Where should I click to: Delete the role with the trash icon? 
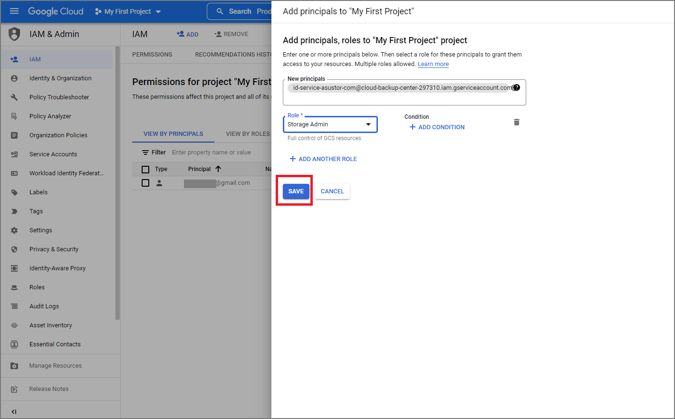[517, 122]
